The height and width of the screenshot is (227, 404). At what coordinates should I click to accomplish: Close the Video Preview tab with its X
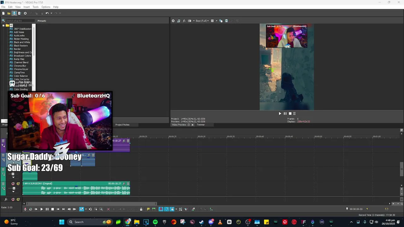[192, 125]
